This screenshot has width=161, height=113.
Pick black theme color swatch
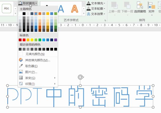coord(24,14)
